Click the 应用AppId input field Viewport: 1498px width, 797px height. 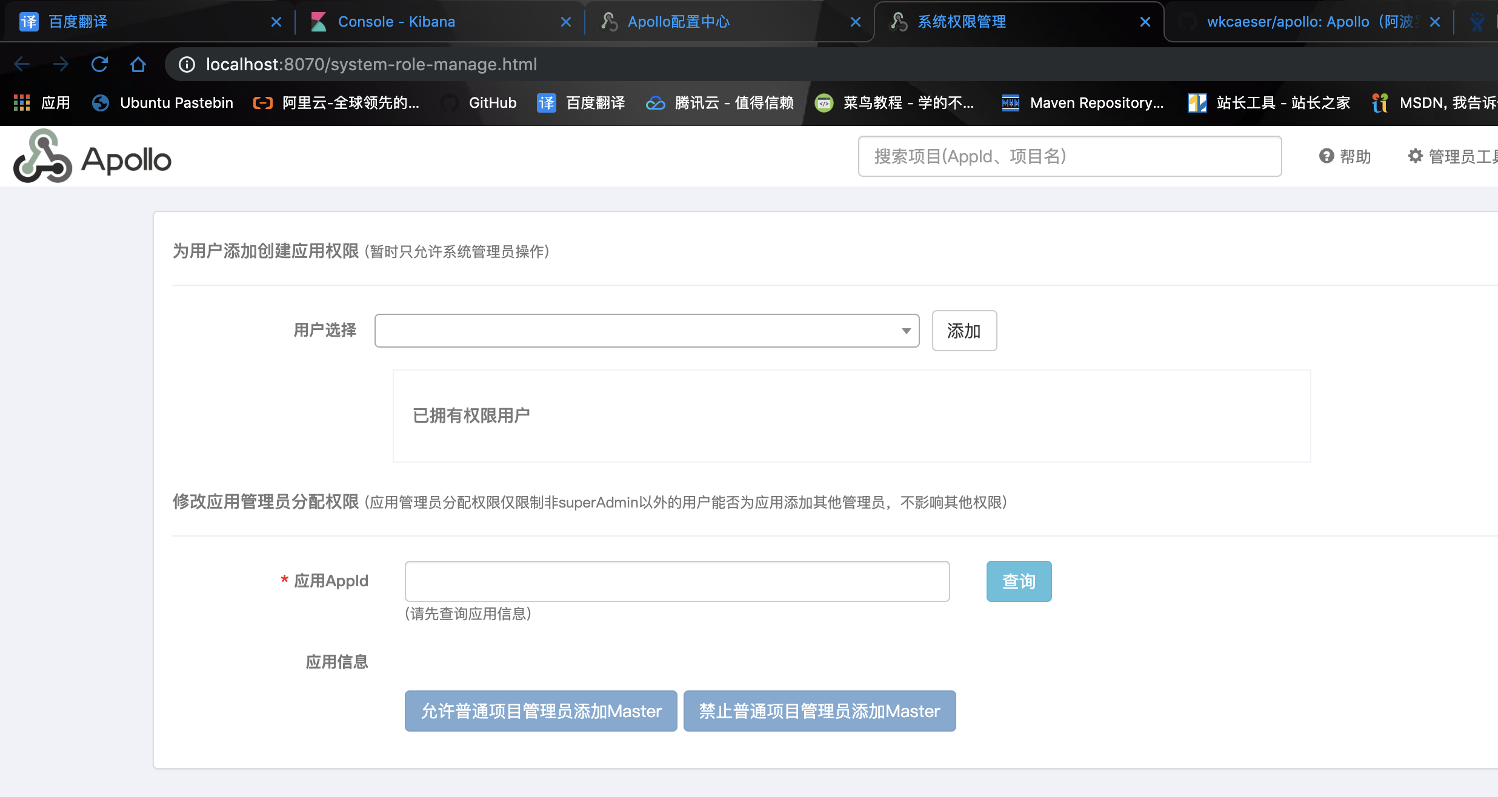(x=677, y=581)
